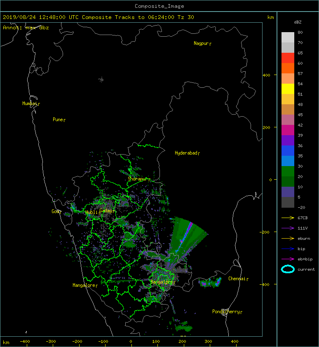Click the Nagpur city label
This screenshot has height=347, width=319.
[x=201, y=43]
